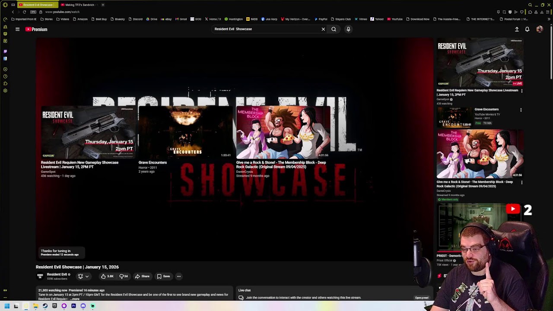Clear the search box with the X icon

pyautogui.click(x=323, y=29)
